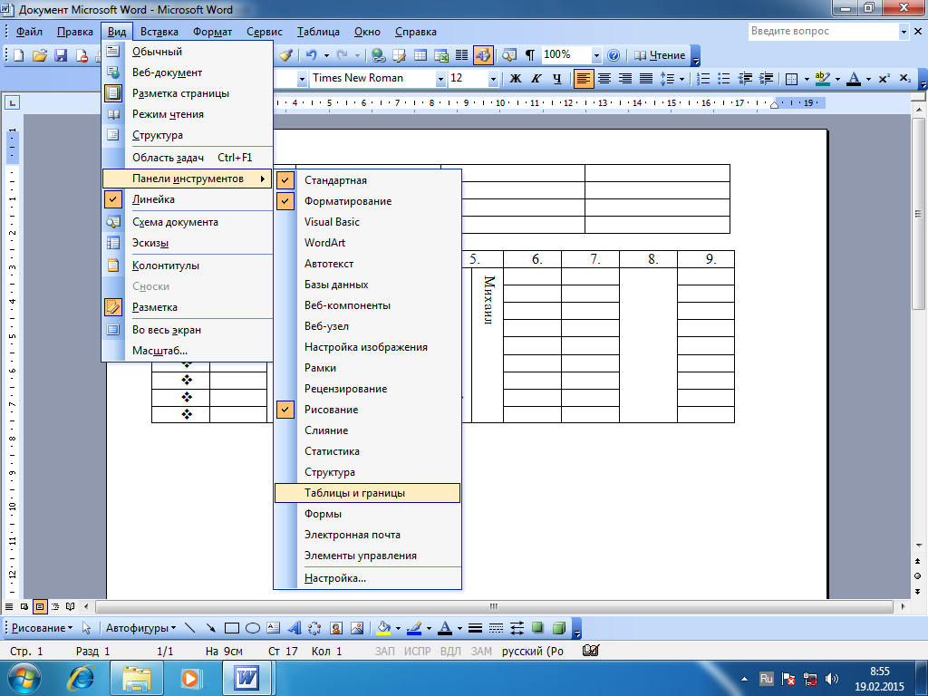Click the Чтение reading button

tap(660, 55)
